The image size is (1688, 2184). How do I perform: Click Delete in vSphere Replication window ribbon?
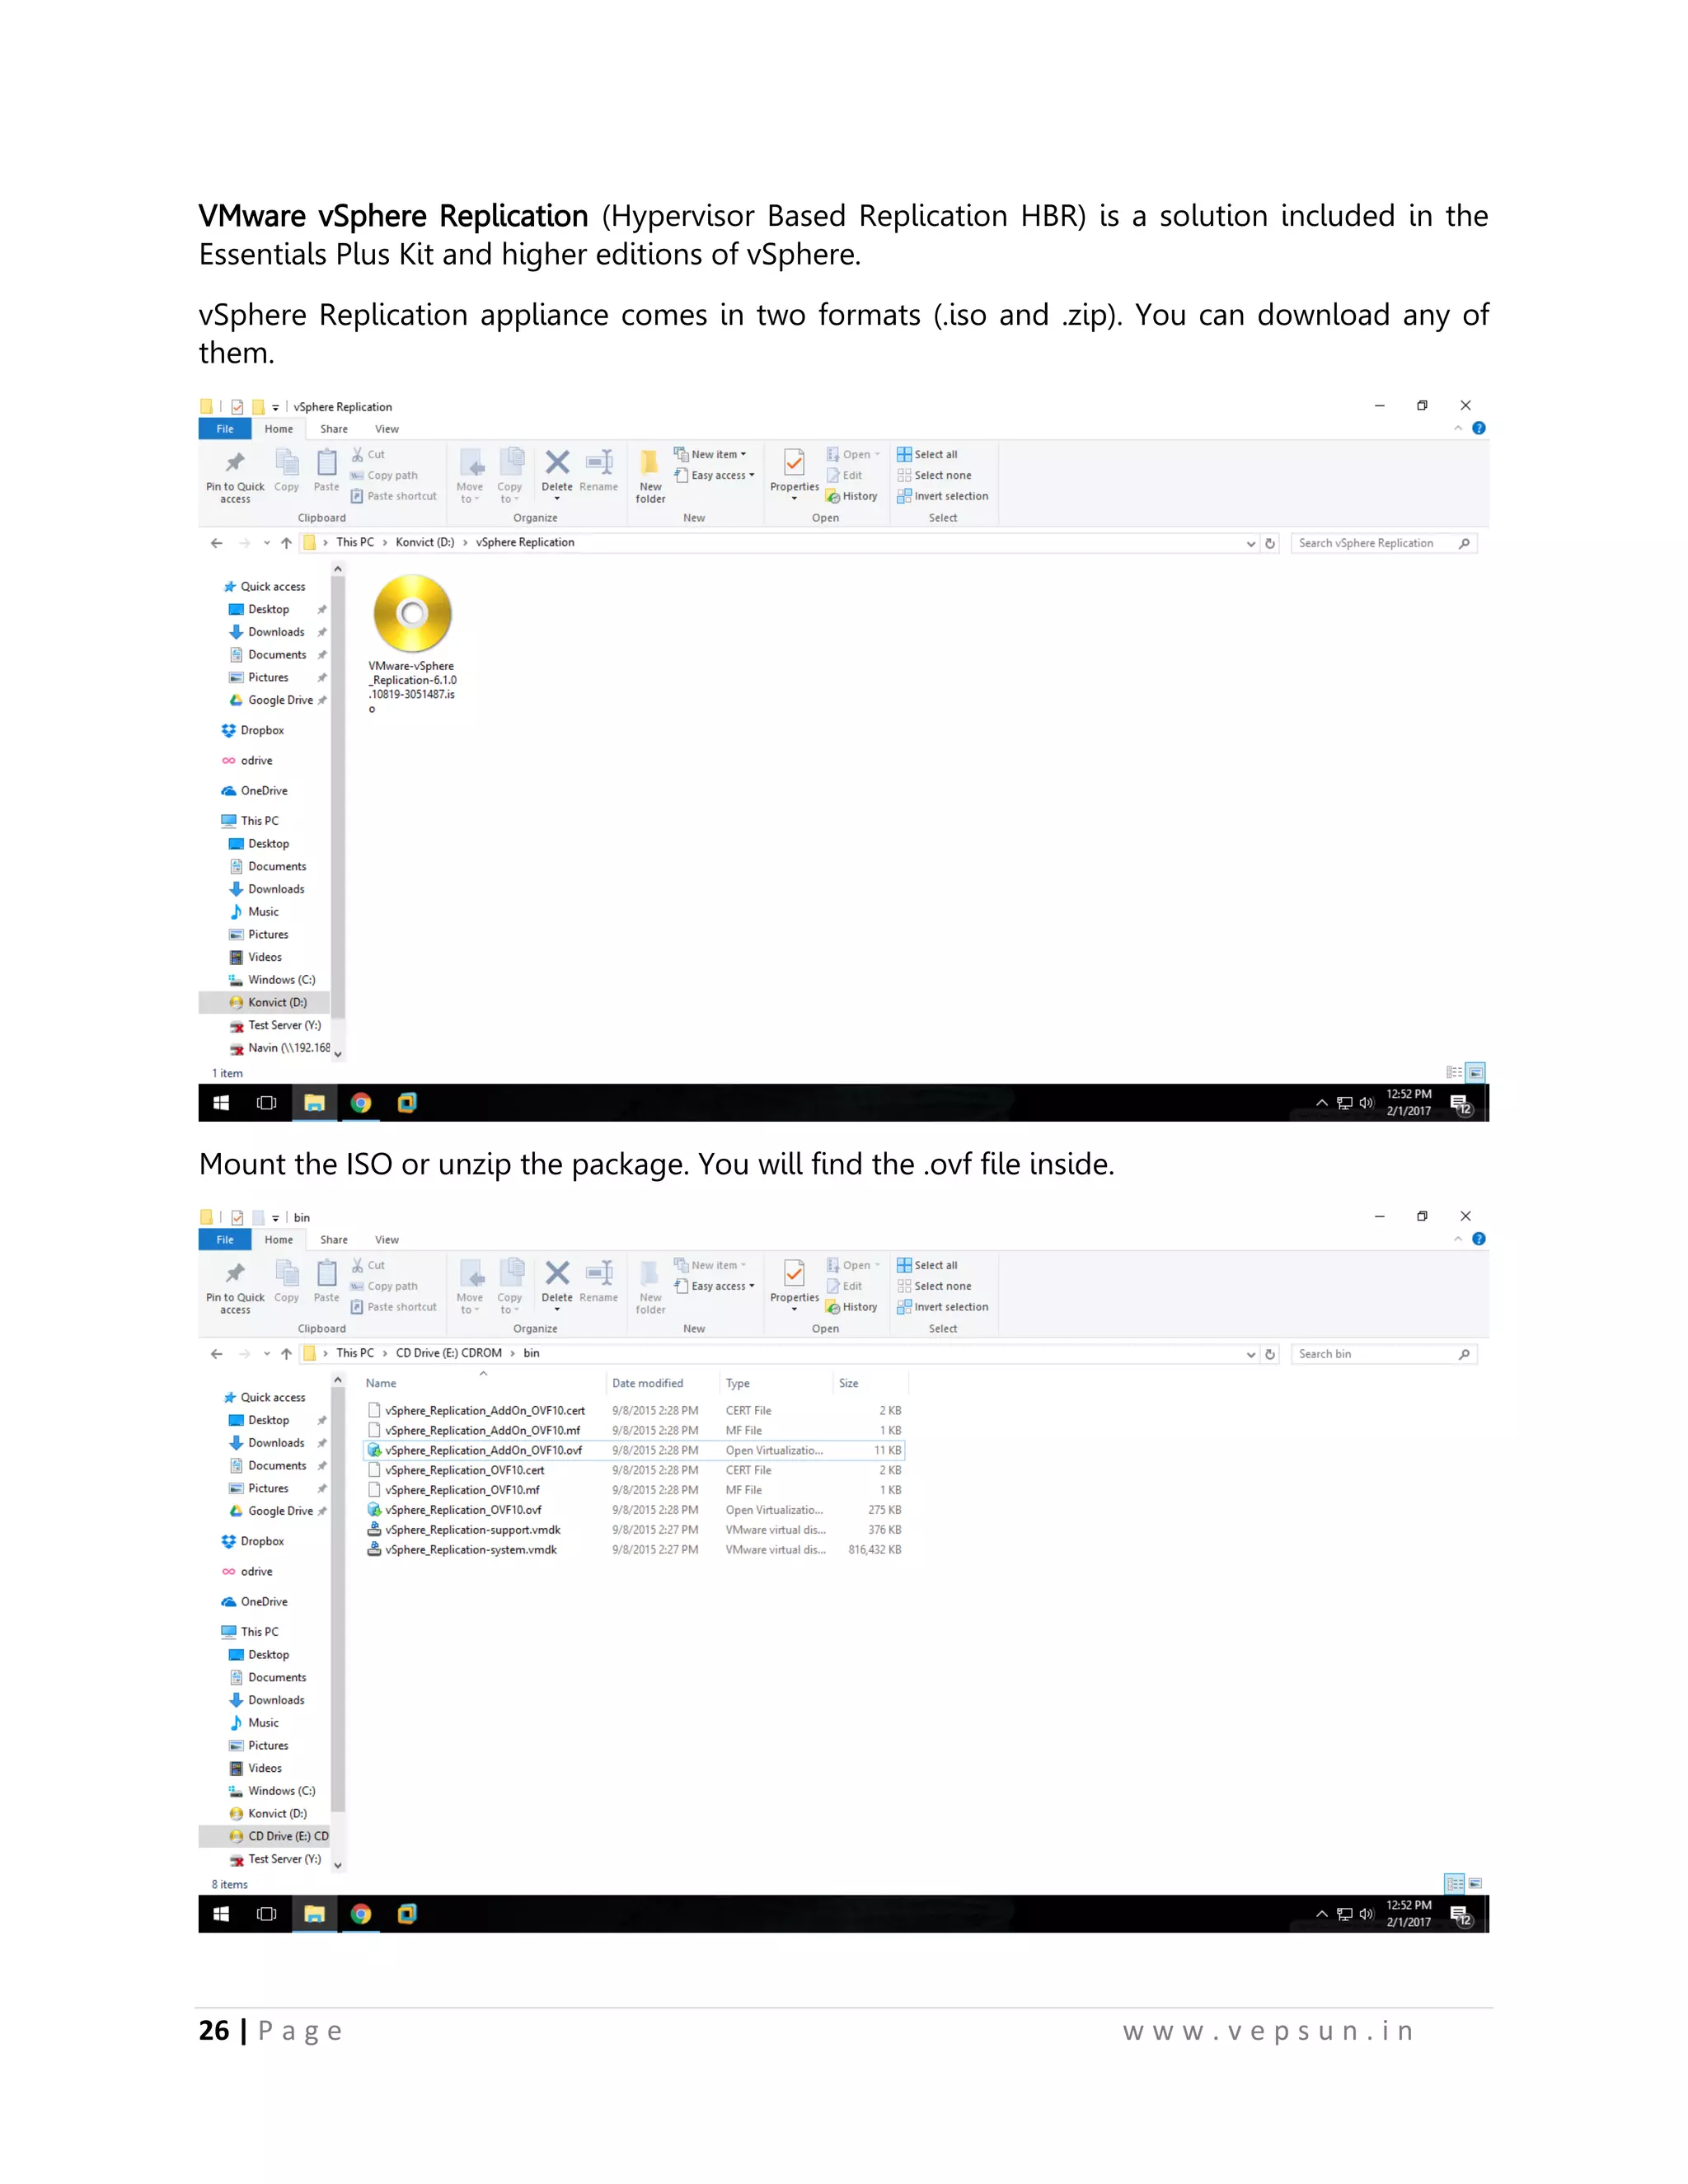coord(557,474)
